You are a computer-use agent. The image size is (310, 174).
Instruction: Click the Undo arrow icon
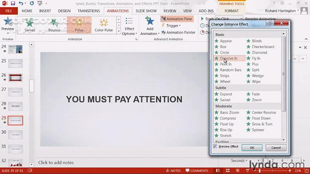pos(21,4)
